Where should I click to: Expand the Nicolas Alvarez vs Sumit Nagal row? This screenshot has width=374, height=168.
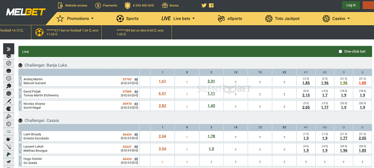click(x=20, y=106)
